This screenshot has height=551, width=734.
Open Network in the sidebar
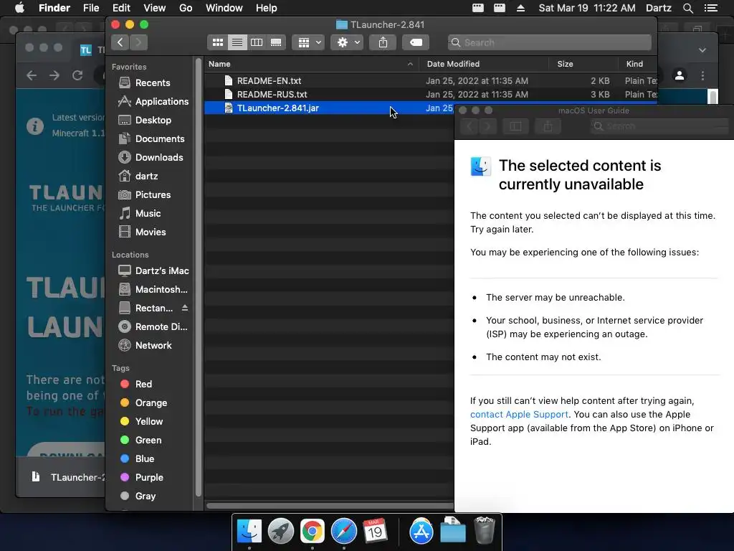tap(145, 346)
